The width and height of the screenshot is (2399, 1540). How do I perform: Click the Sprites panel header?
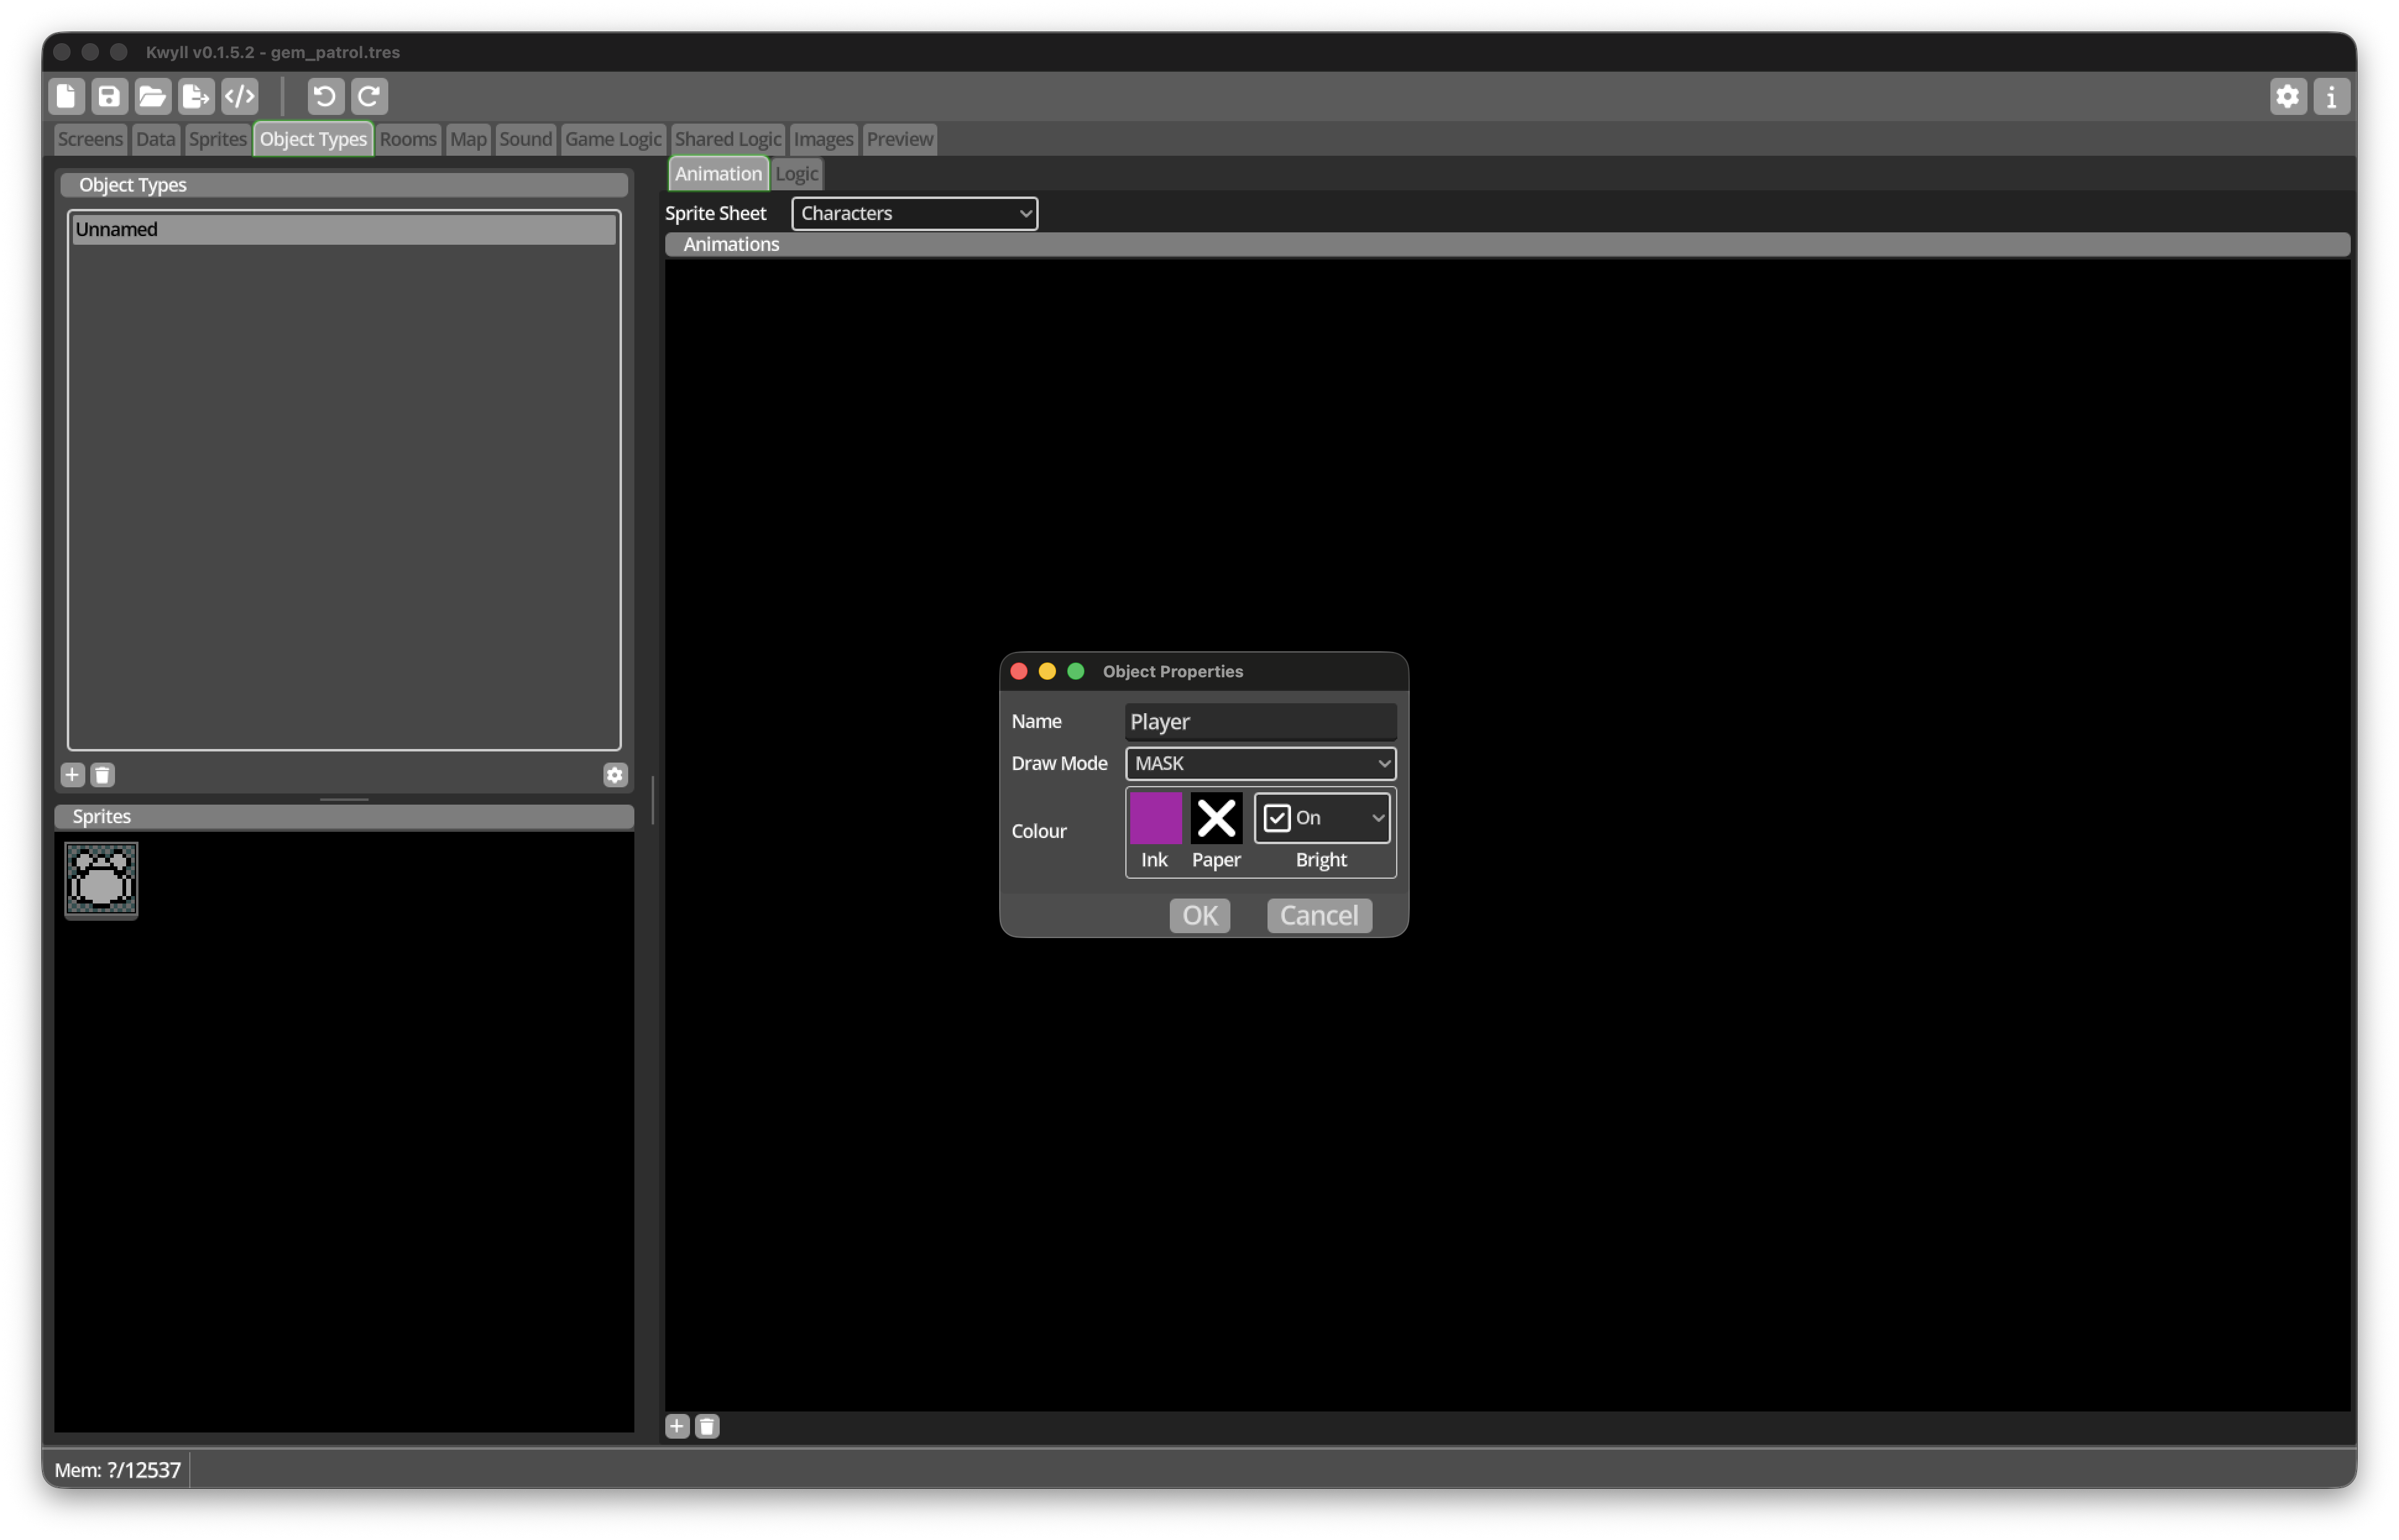click(344, 816)
